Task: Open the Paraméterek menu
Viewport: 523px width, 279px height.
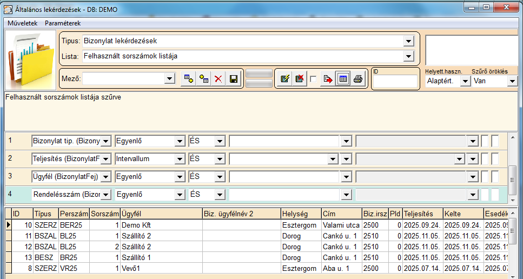Action: pos(63,23)
